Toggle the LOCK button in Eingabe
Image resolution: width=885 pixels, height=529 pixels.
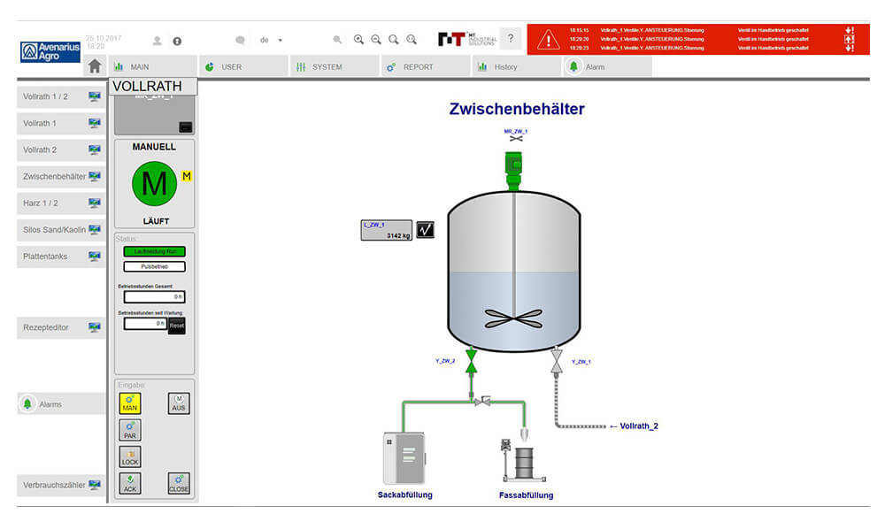pyautogui.click(x=130, y=456)
